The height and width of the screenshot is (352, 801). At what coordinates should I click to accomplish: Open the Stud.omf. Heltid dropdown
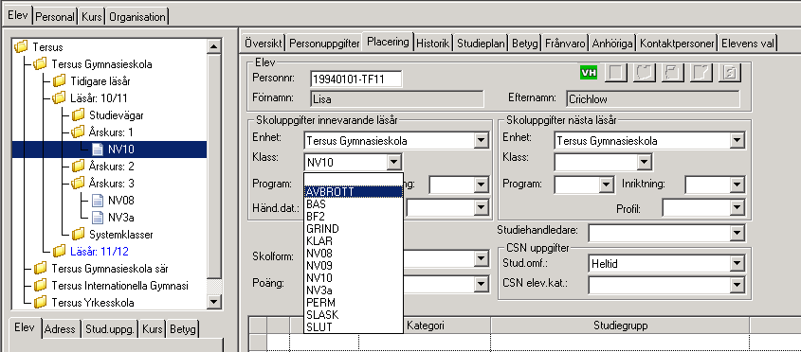[x=737, y=264]
